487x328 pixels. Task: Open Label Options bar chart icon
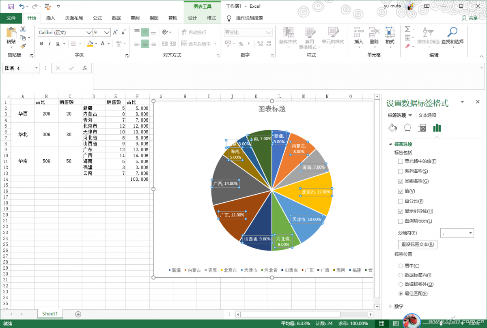pyautogui.click(x=437, y=128)
